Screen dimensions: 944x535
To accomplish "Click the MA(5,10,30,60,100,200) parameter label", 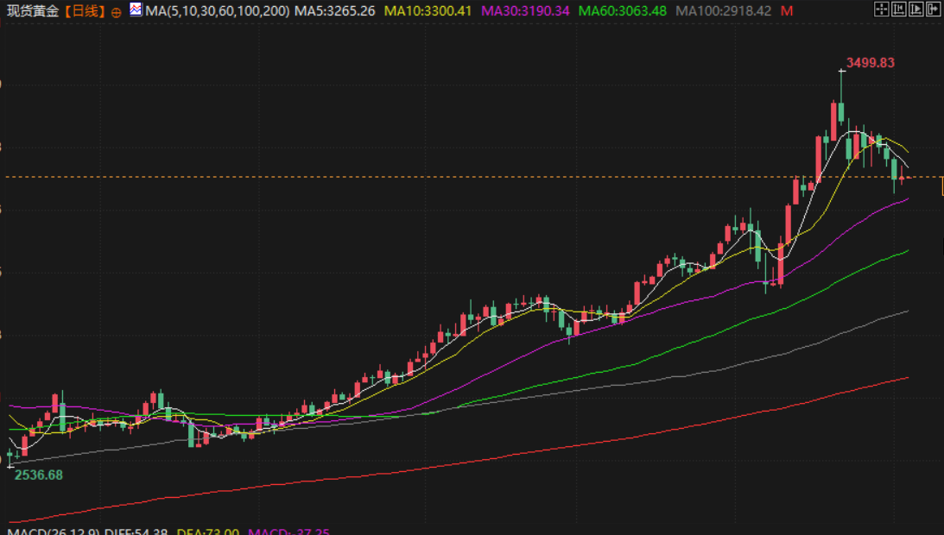I will click(x=218, y=11).
